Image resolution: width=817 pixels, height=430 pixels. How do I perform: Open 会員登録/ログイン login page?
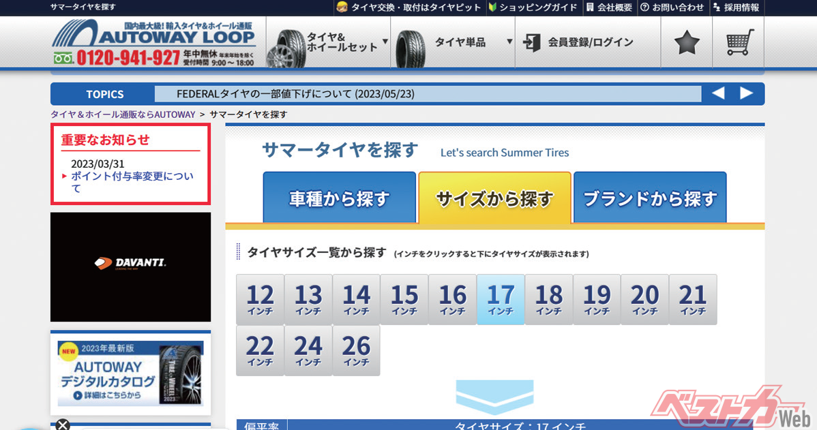pos(579,43)
